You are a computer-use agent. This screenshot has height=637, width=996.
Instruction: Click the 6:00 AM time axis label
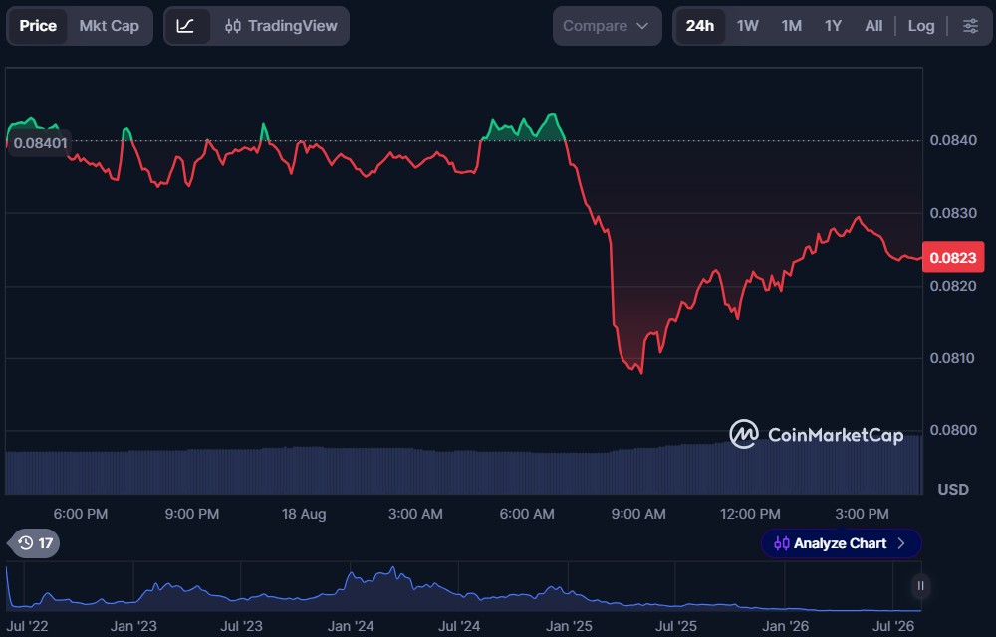[527, 514]
